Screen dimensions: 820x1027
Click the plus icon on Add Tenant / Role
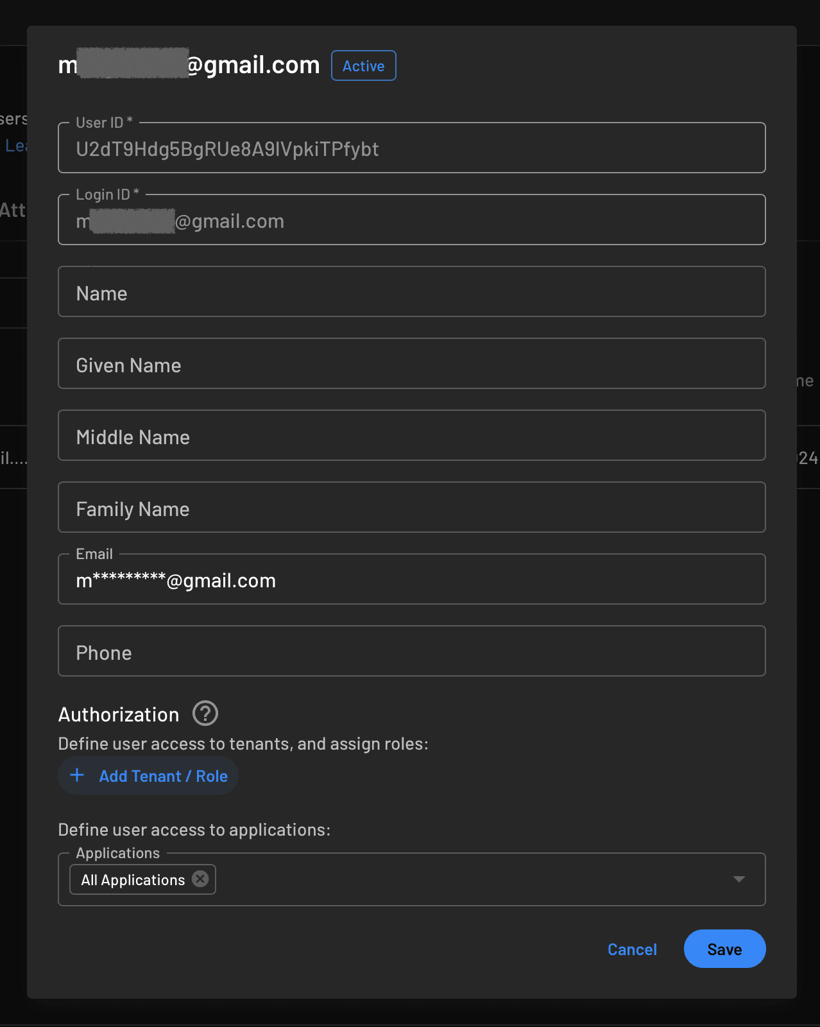pos(77,775)
